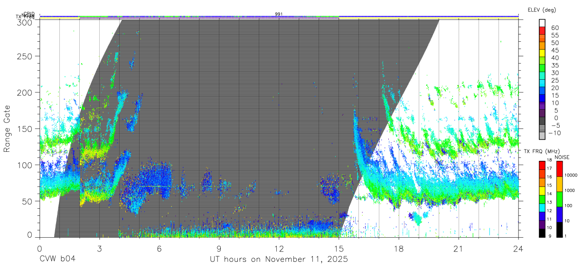The image size is (583, 269).
Task: Click the 45 label on the ELEV scale
Action: (555, 50)
